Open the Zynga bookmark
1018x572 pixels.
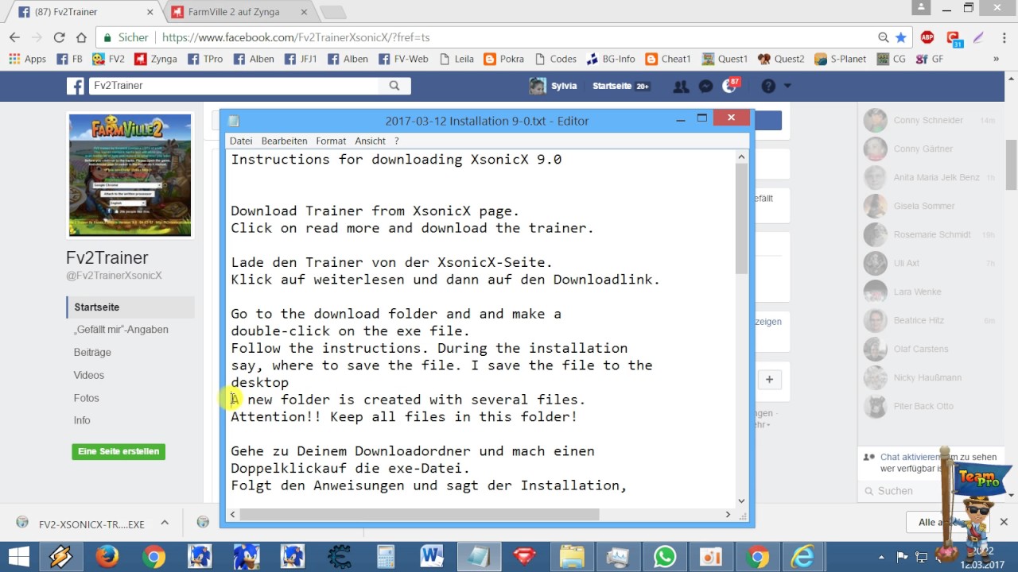156,59
